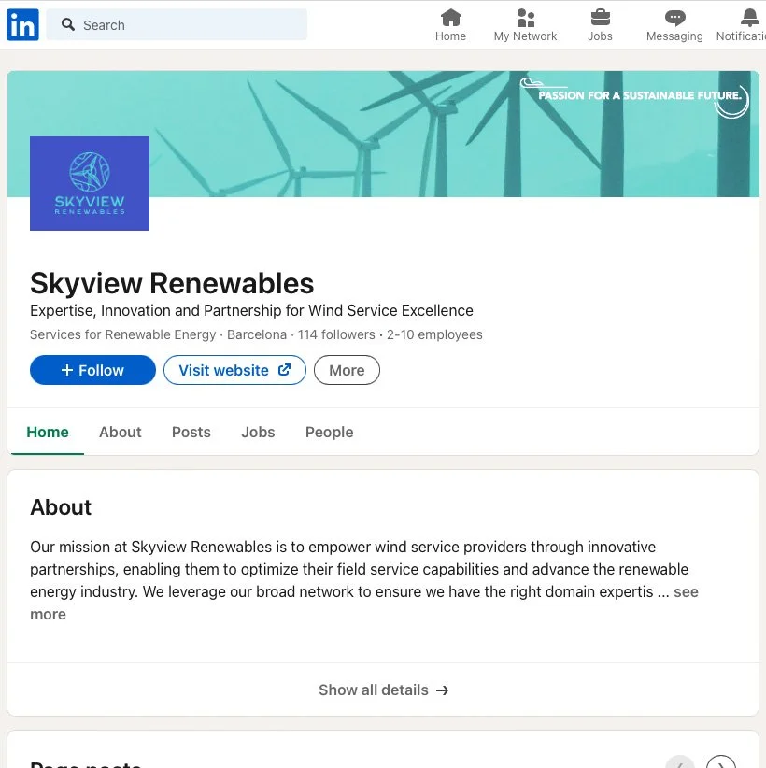766x768 pixels.
Task: Focus the Search input field
Action: coord(177,24)
